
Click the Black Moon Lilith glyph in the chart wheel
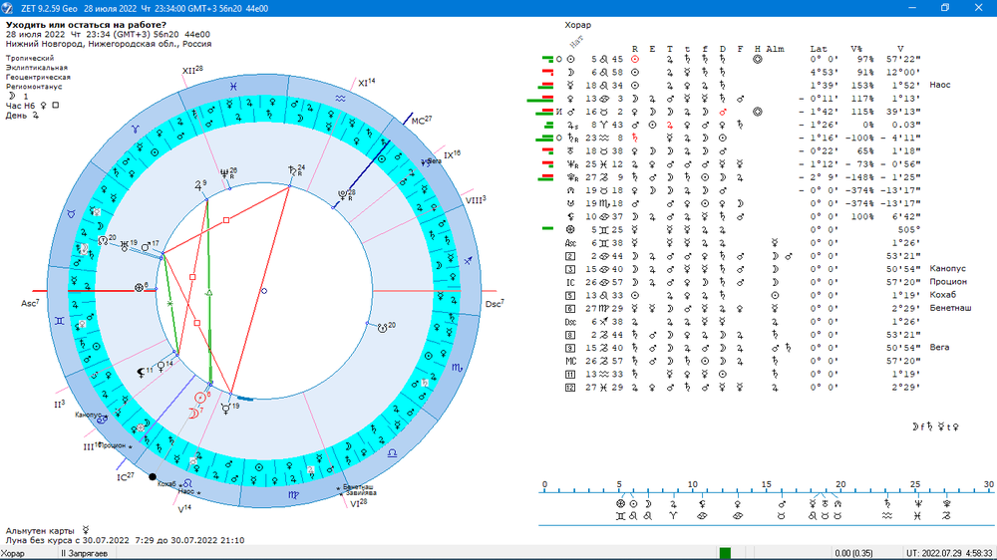(x=142, y=373)
